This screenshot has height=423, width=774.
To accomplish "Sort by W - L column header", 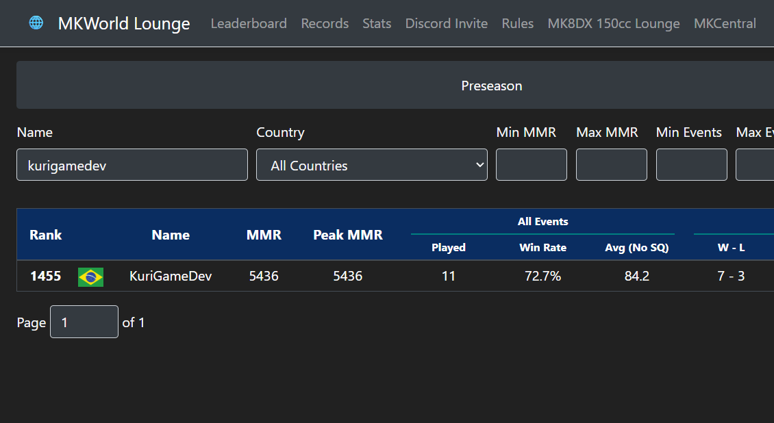I will [x=731, y=248].
